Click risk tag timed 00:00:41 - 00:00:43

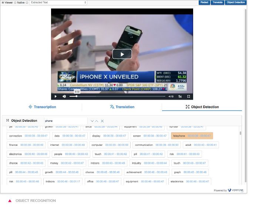[185, 154]
